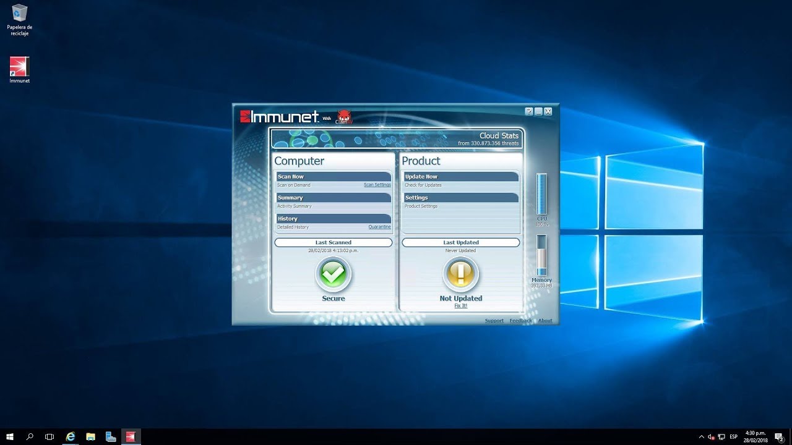
Task: Click the taskbar clock showing 4:30 p.m.
Action: (x=755, y=437)
